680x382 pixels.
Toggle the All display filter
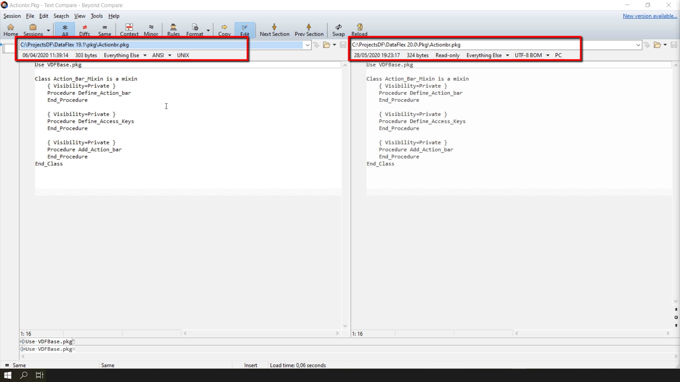pos(65,30)
